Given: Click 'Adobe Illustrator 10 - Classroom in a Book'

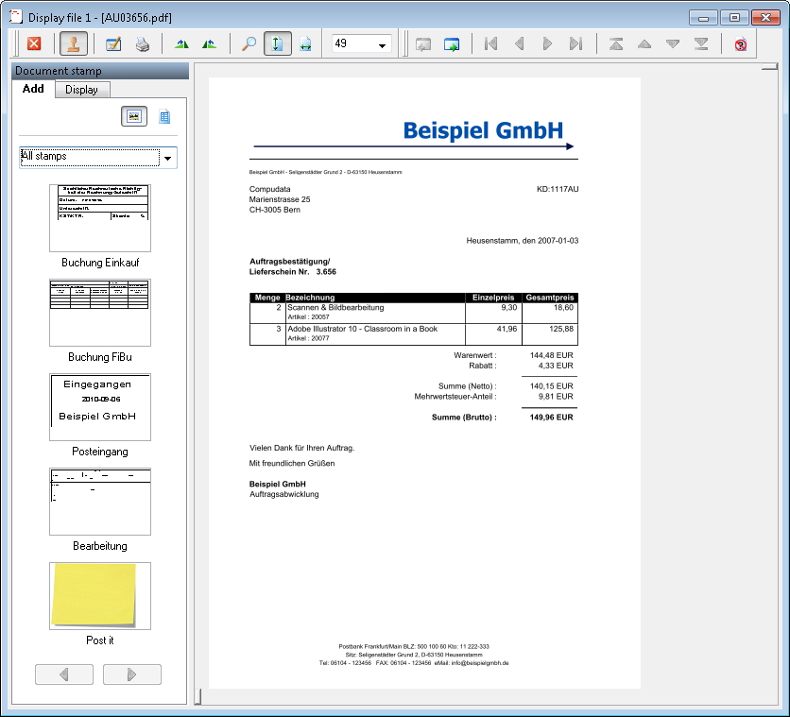Looking at the screenshot, I should (x=362, y=329).
